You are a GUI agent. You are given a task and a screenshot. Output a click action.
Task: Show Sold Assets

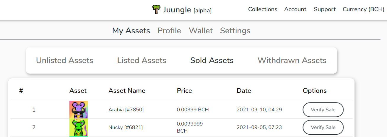(212, 60)
